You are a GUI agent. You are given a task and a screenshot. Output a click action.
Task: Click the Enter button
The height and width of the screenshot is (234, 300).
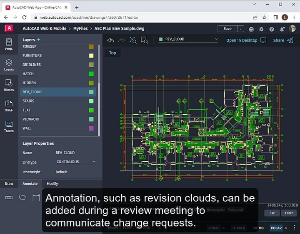(289, 213)
